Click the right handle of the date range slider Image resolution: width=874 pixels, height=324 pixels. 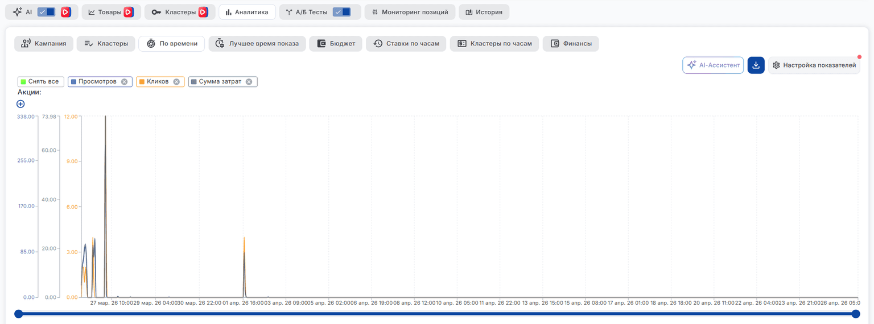point(856,314)
